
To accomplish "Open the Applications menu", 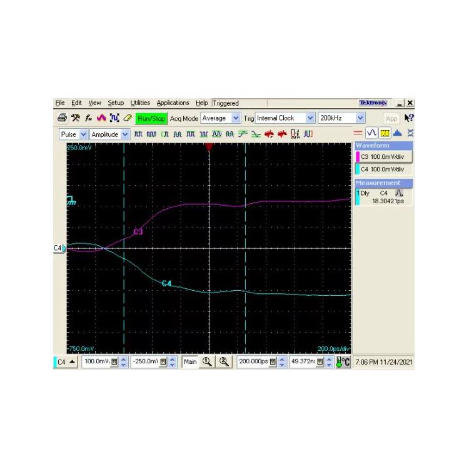I will 173,103.
